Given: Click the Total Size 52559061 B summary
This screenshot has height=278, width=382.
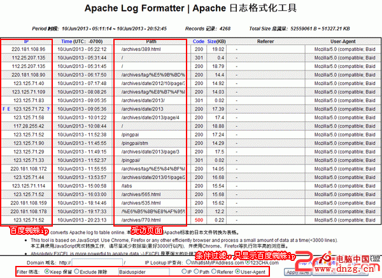Looking at the screenshot, I should [299, 29].
